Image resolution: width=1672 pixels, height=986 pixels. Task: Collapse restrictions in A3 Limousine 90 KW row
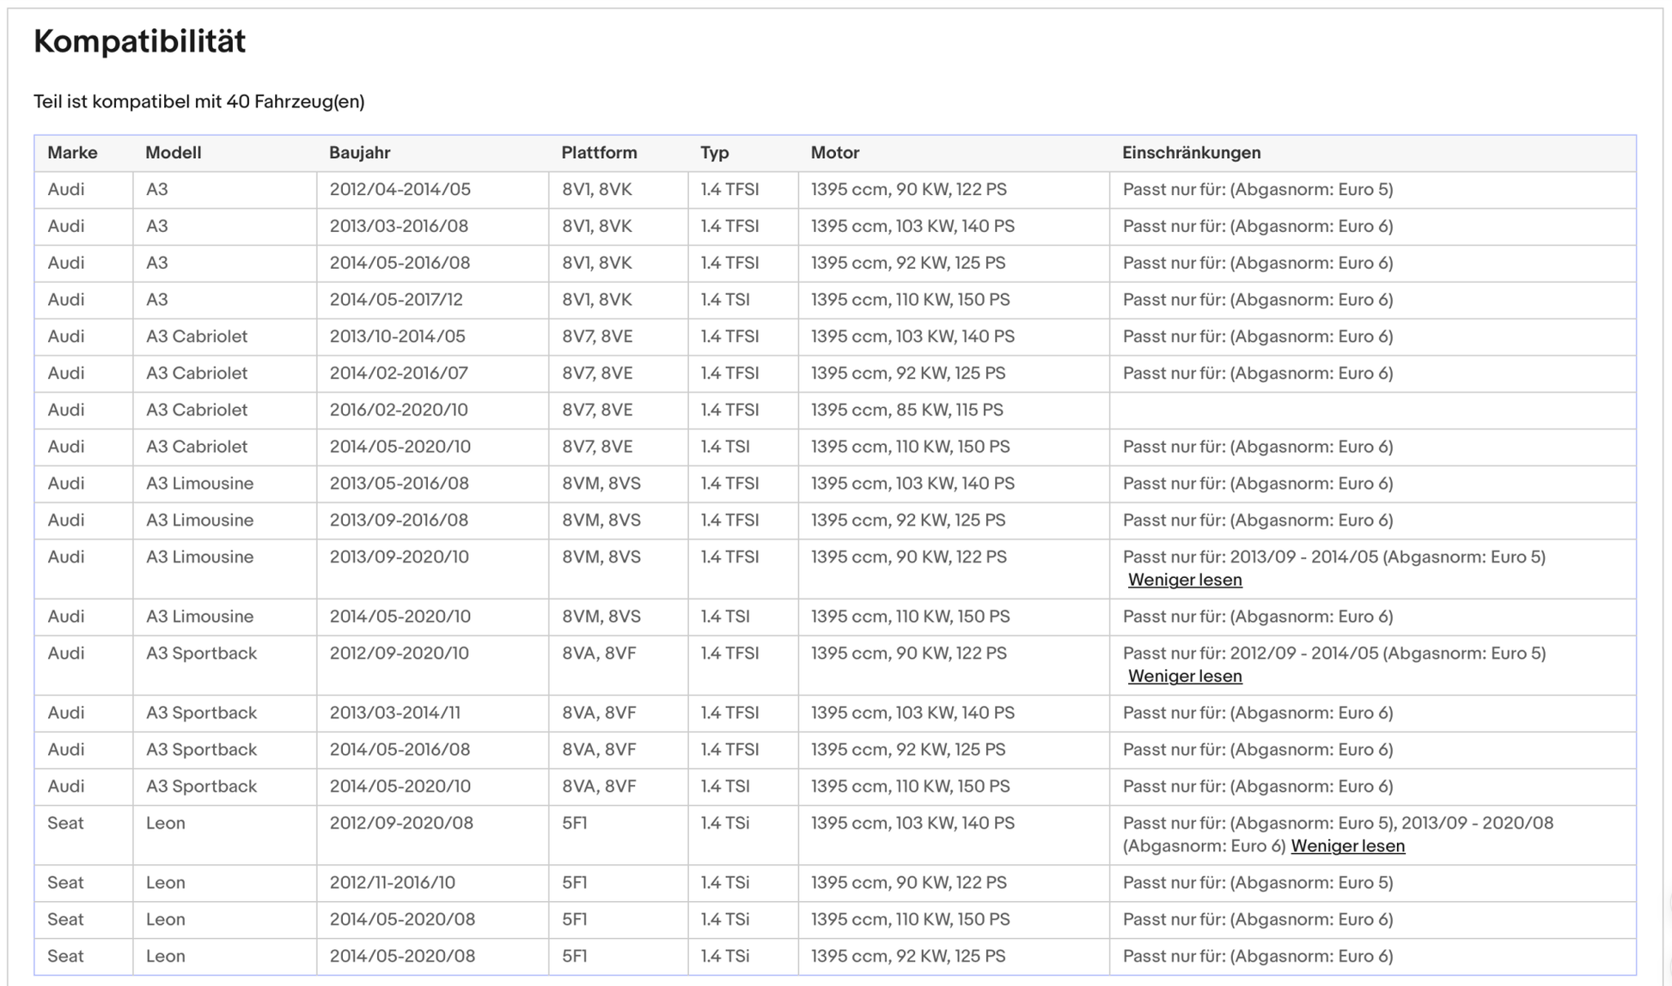pyautogui.click(x=1184, y=580)
